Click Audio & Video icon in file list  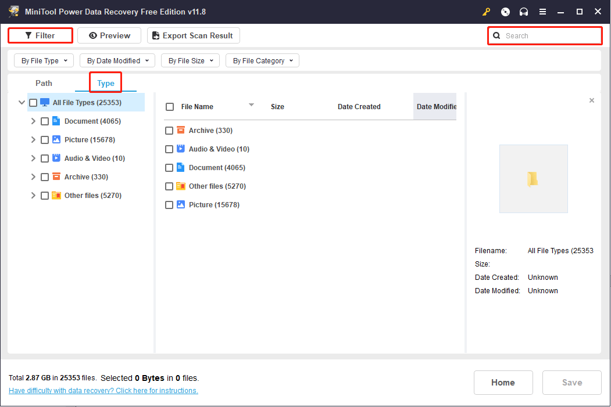point(180,149)
